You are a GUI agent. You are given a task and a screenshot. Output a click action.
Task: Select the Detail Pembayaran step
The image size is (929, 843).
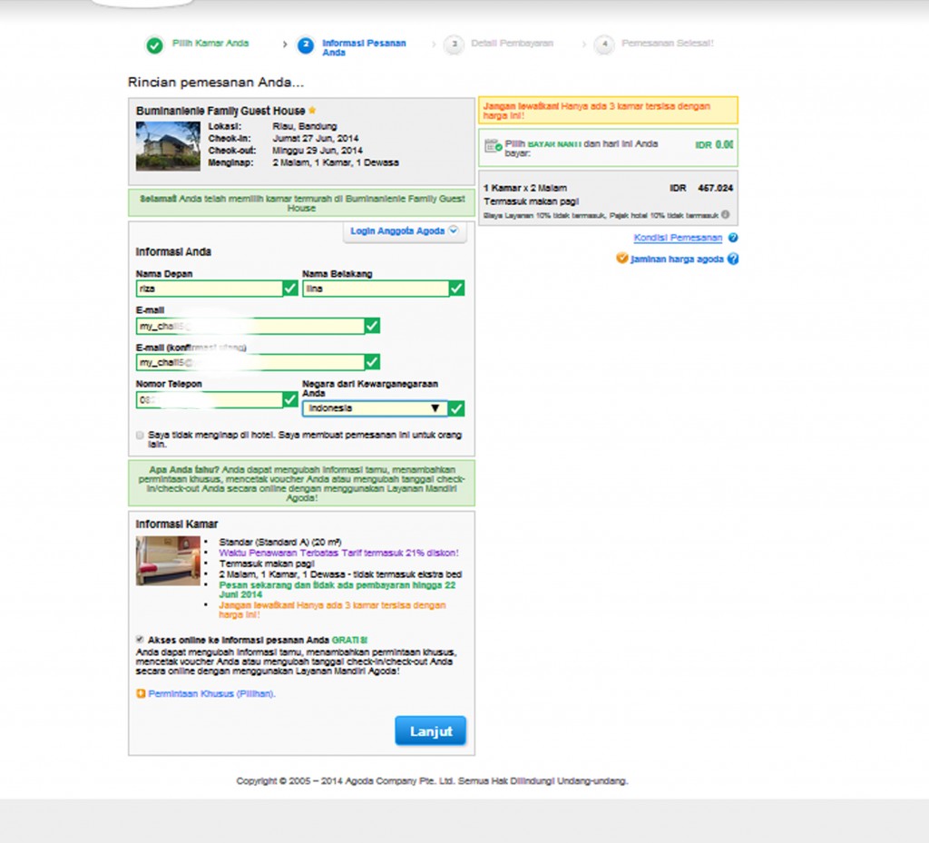click(512, 44)
